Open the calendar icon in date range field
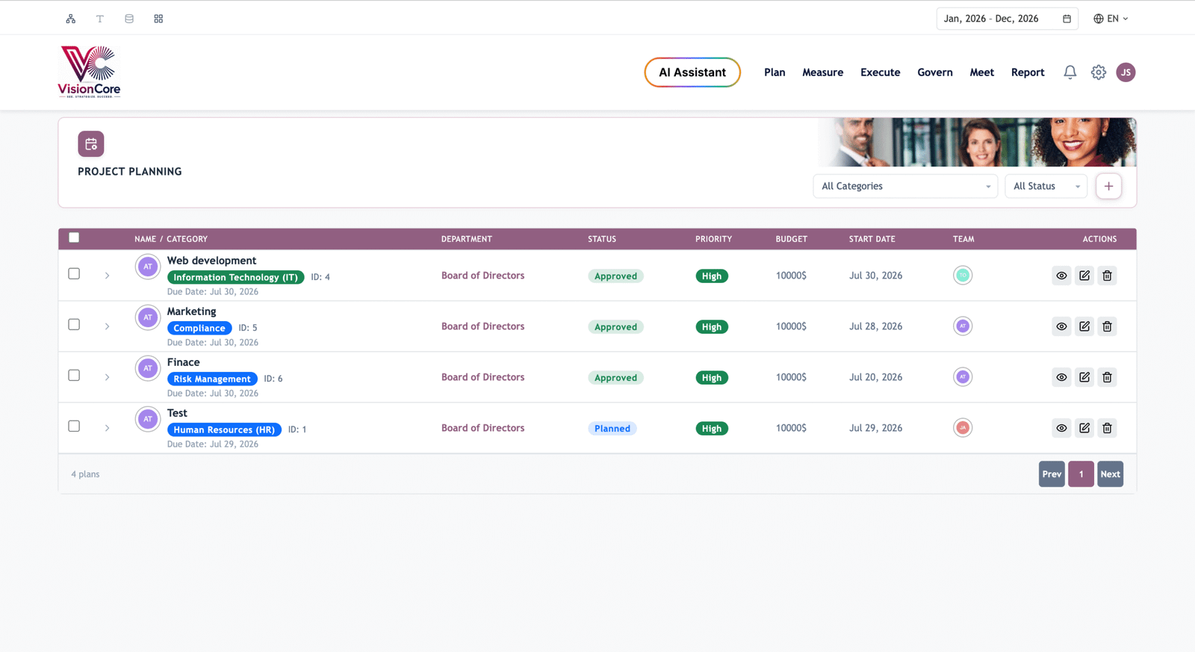The width and height of the screenshot is (1195, 652). point(1067,19)
